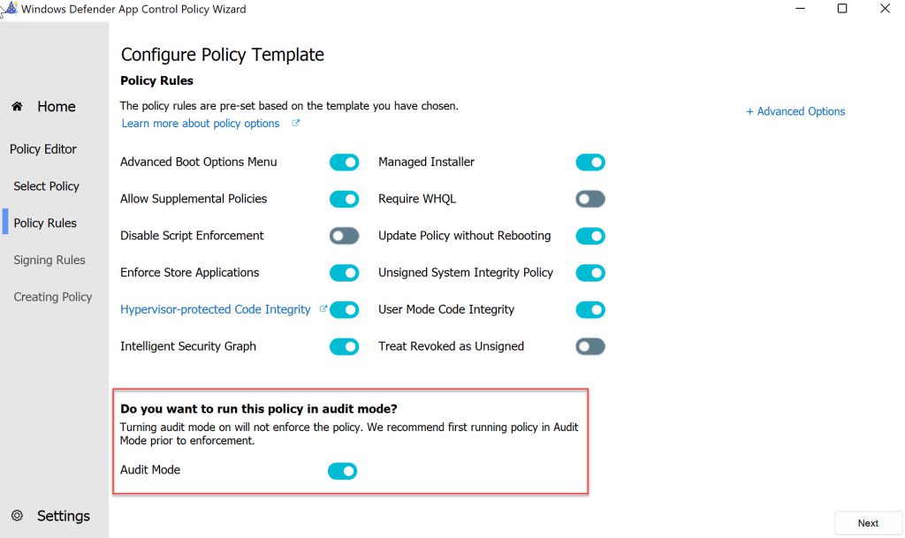Viewport: 905px width, 538px height.
Task: Expand the Advanced Options section
Action: [795, 111]
